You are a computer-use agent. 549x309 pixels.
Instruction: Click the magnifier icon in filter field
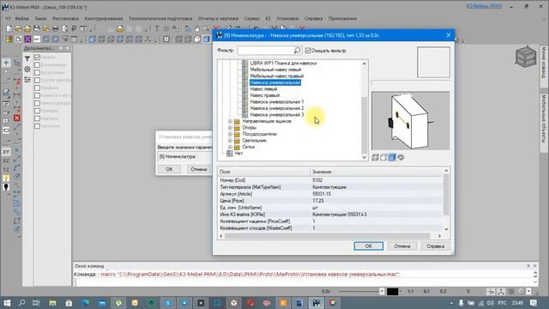297,51
